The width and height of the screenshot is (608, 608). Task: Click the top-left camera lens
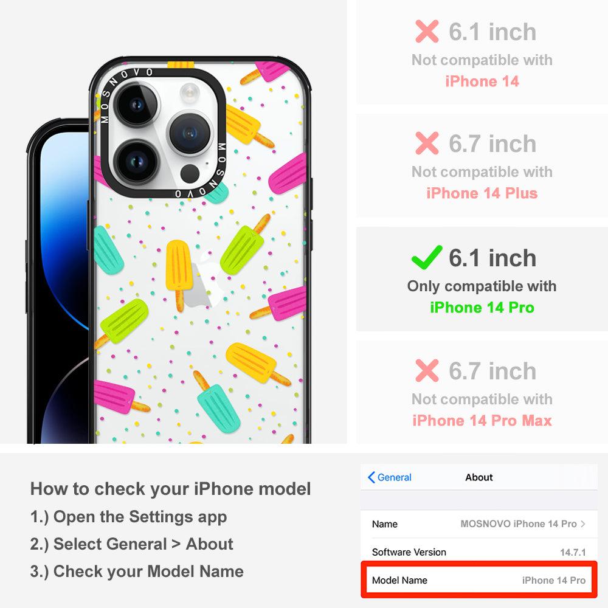(x=136, y=104)
